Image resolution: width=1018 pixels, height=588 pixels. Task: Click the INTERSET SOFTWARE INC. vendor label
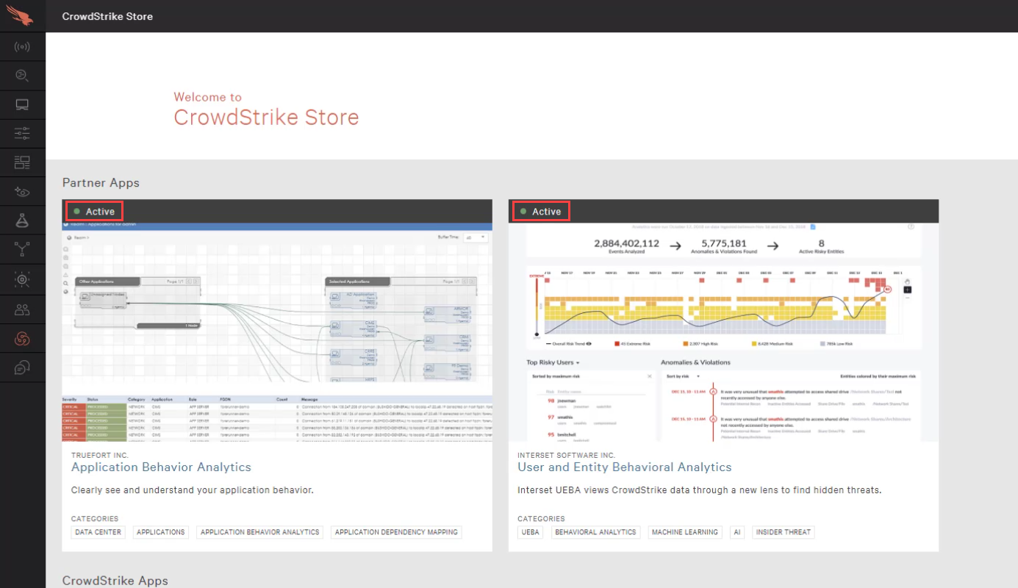[x=567, y=456]
